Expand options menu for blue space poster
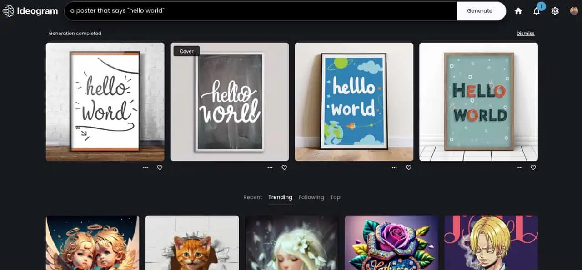The image size is (582, 270). [x=395, y=167]
